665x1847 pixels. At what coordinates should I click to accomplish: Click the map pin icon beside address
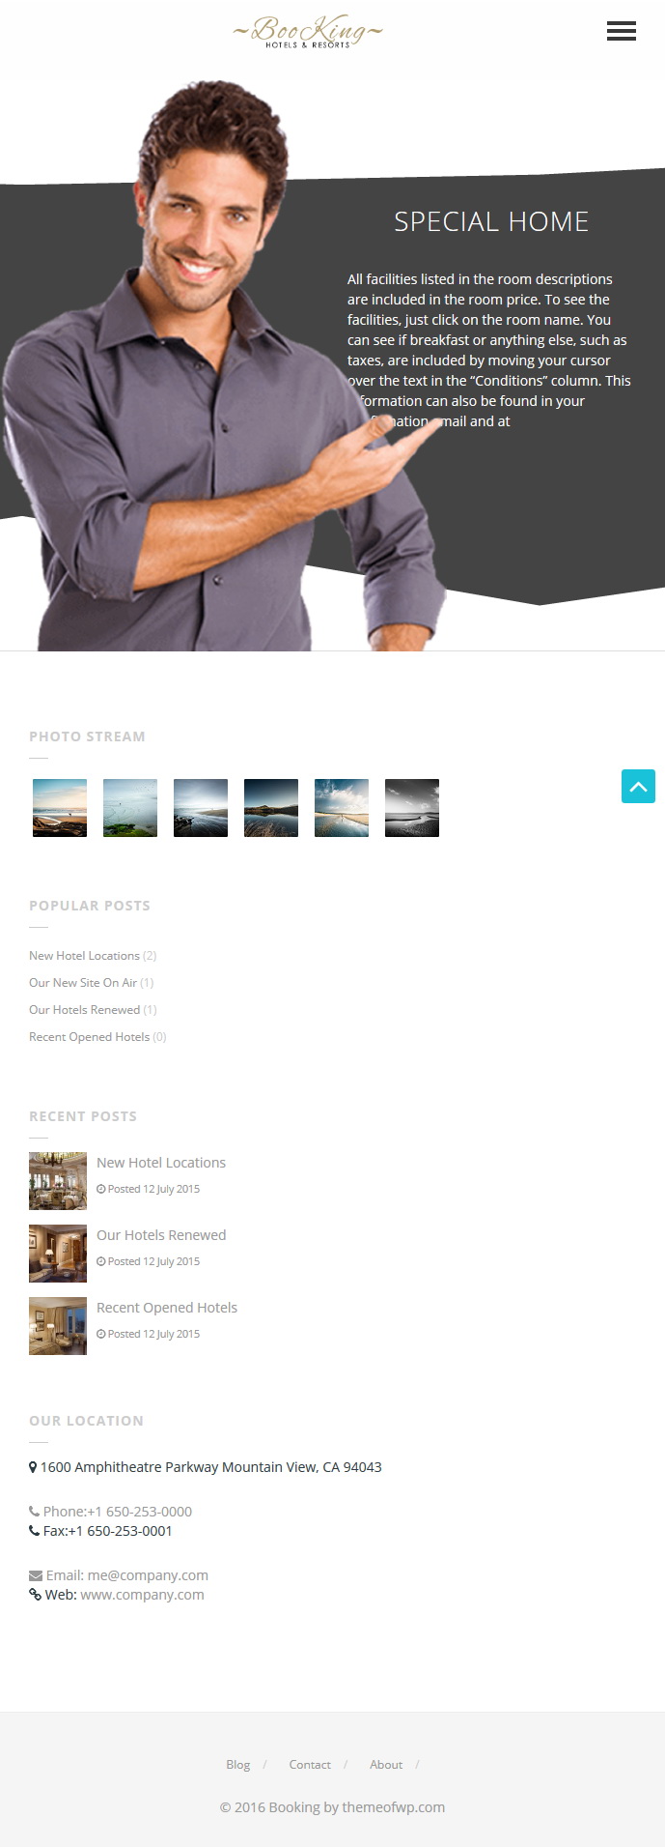point(33,1467)
